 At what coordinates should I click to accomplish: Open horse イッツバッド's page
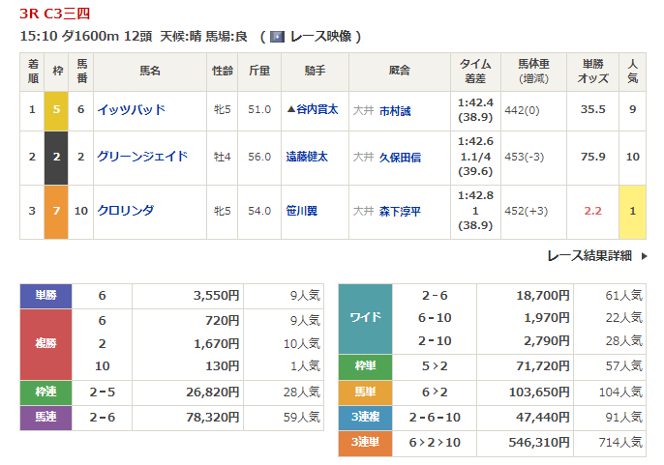[x=131, y=110]
